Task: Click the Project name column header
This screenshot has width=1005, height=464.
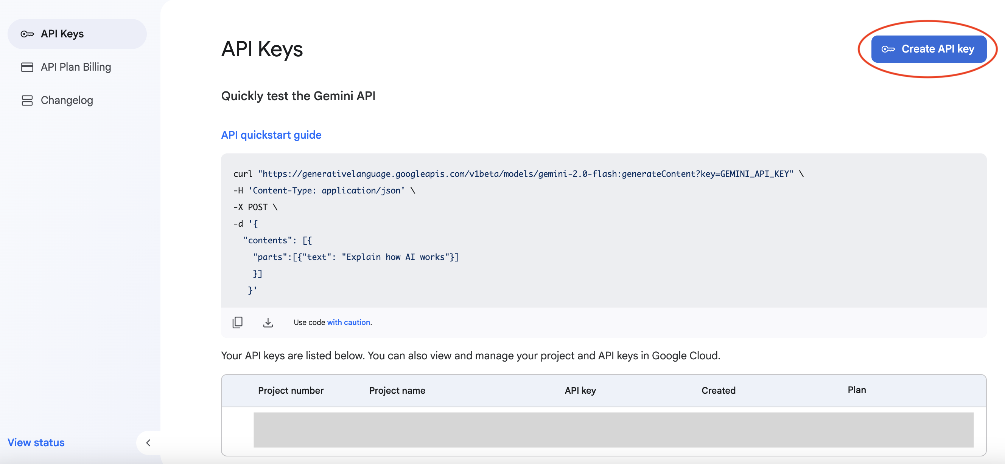Action: point(397,390)
